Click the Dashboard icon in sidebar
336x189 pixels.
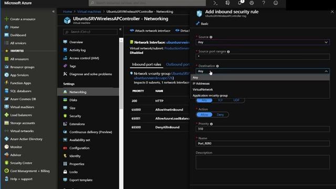(x=6, y=35)
